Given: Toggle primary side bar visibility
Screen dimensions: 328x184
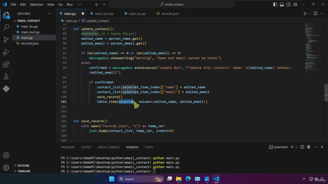Looking at the screenshot, I should coord(275,5).
